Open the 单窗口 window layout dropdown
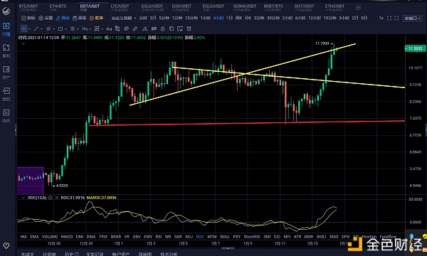 [x=412, y=18]
